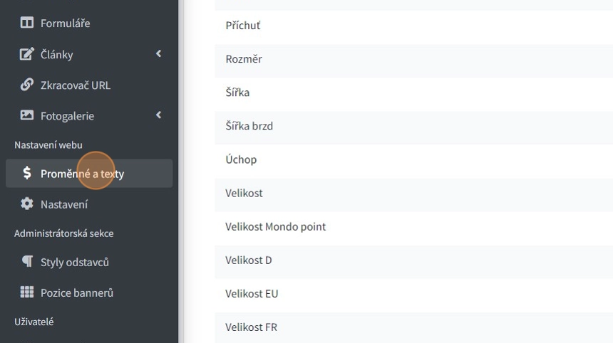Viewport: 613px width, 343px height.
Task: Click the dollar sign icon
Action: (27, 174)
